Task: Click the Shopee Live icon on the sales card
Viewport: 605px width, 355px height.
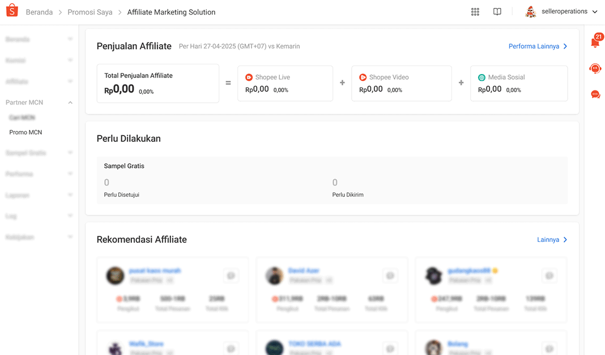Action: pos(248,77)
